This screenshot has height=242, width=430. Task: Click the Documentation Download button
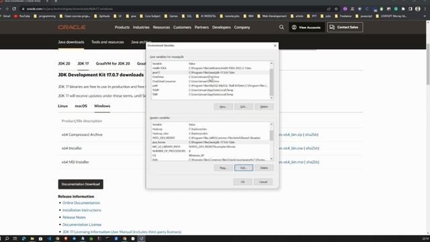click(x=81, y=184)
